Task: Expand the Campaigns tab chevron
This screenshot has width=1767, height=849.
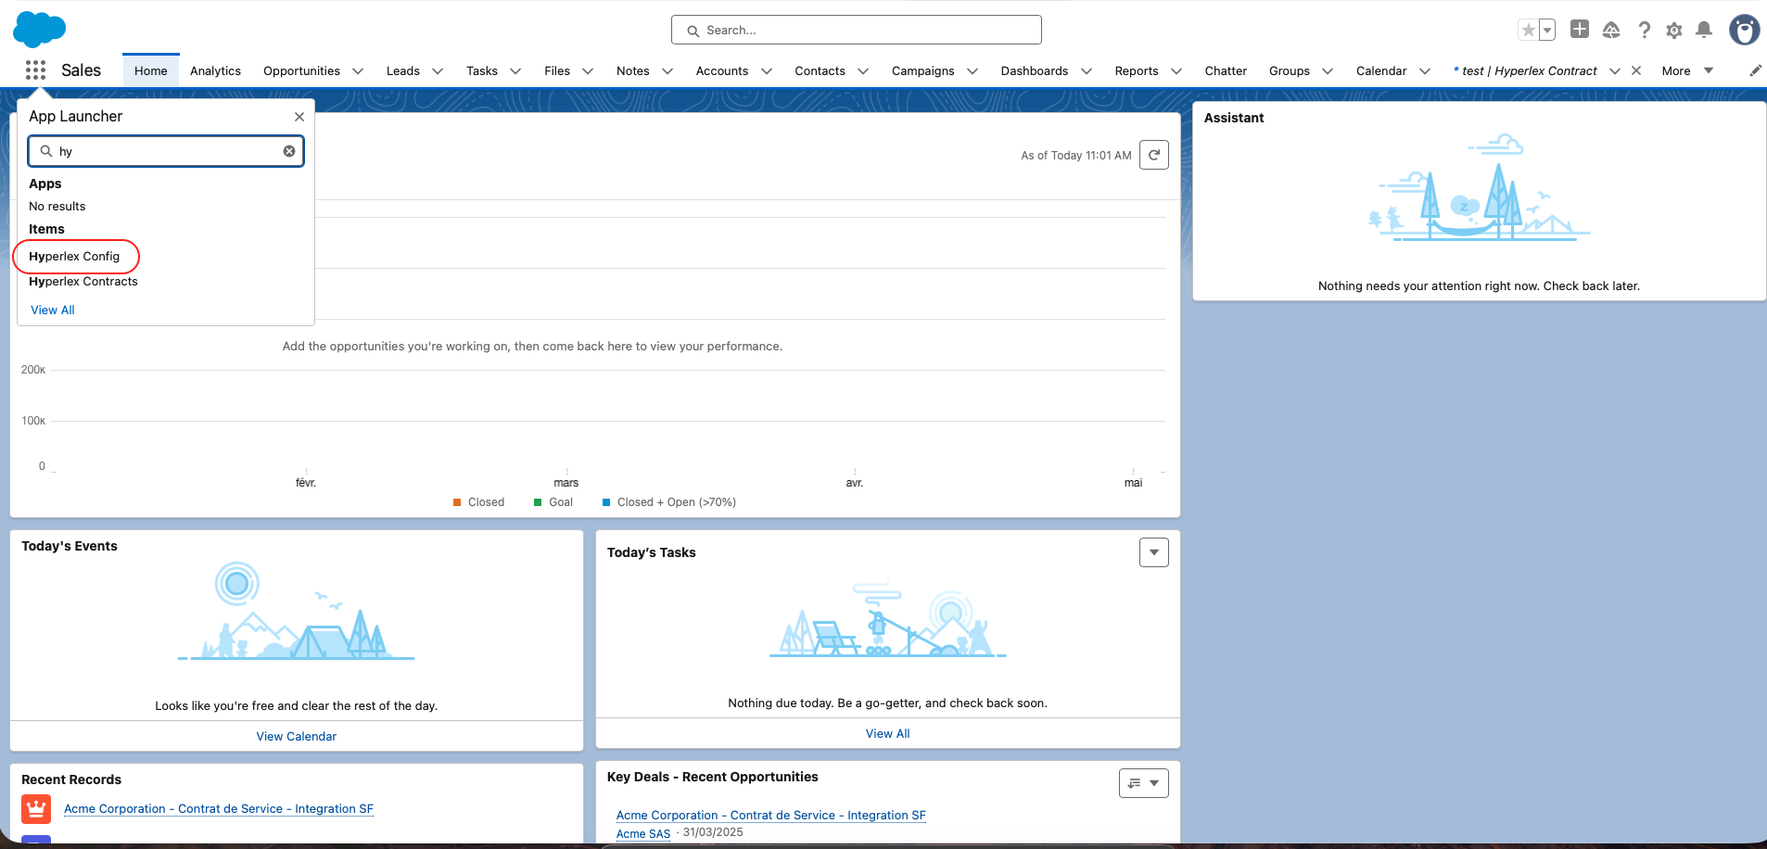Action: coord(972,71)
